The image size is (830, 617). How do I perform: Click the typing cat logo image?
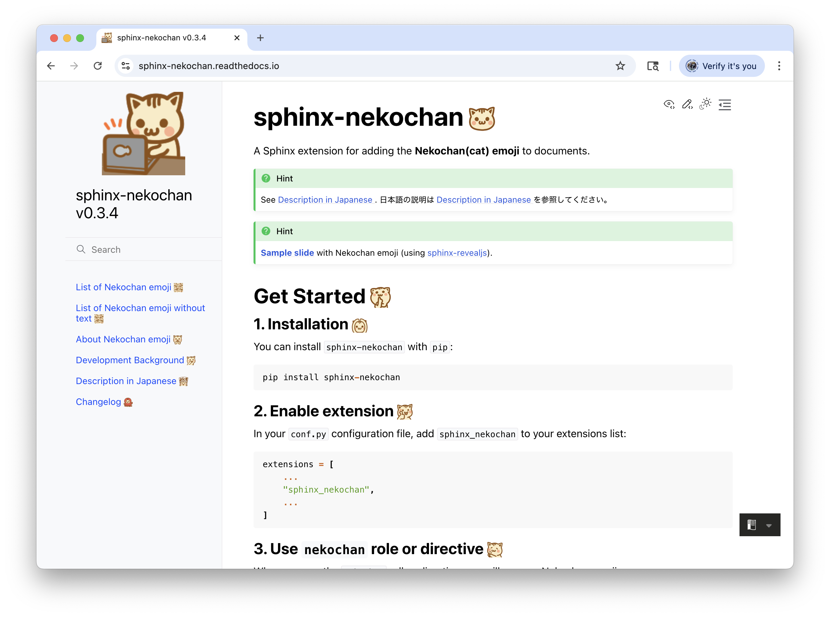[x=144, y=133]
